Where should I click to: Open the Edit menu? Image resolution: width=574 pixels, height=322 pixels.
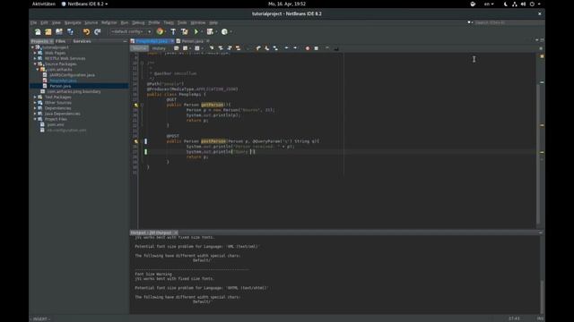tap(44, 22)
